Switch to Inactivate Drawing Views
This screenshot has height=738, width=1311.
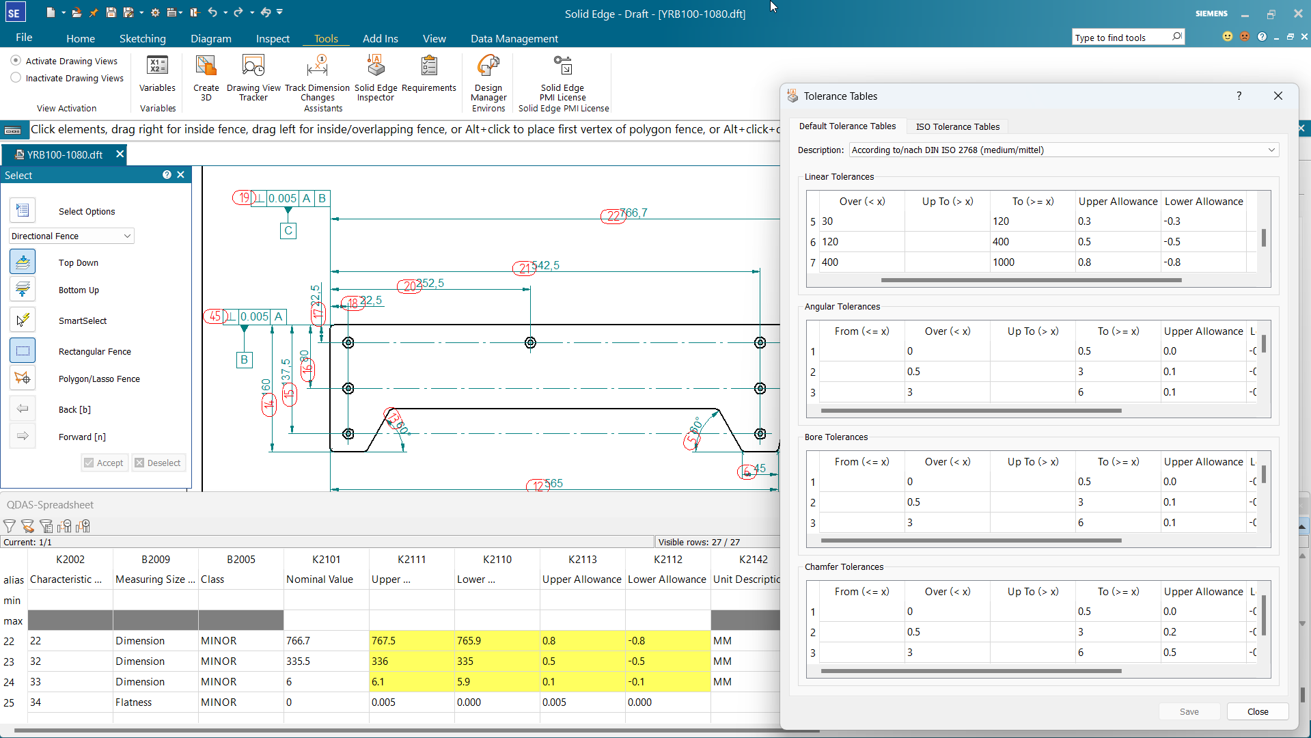[x=15, y=77]
